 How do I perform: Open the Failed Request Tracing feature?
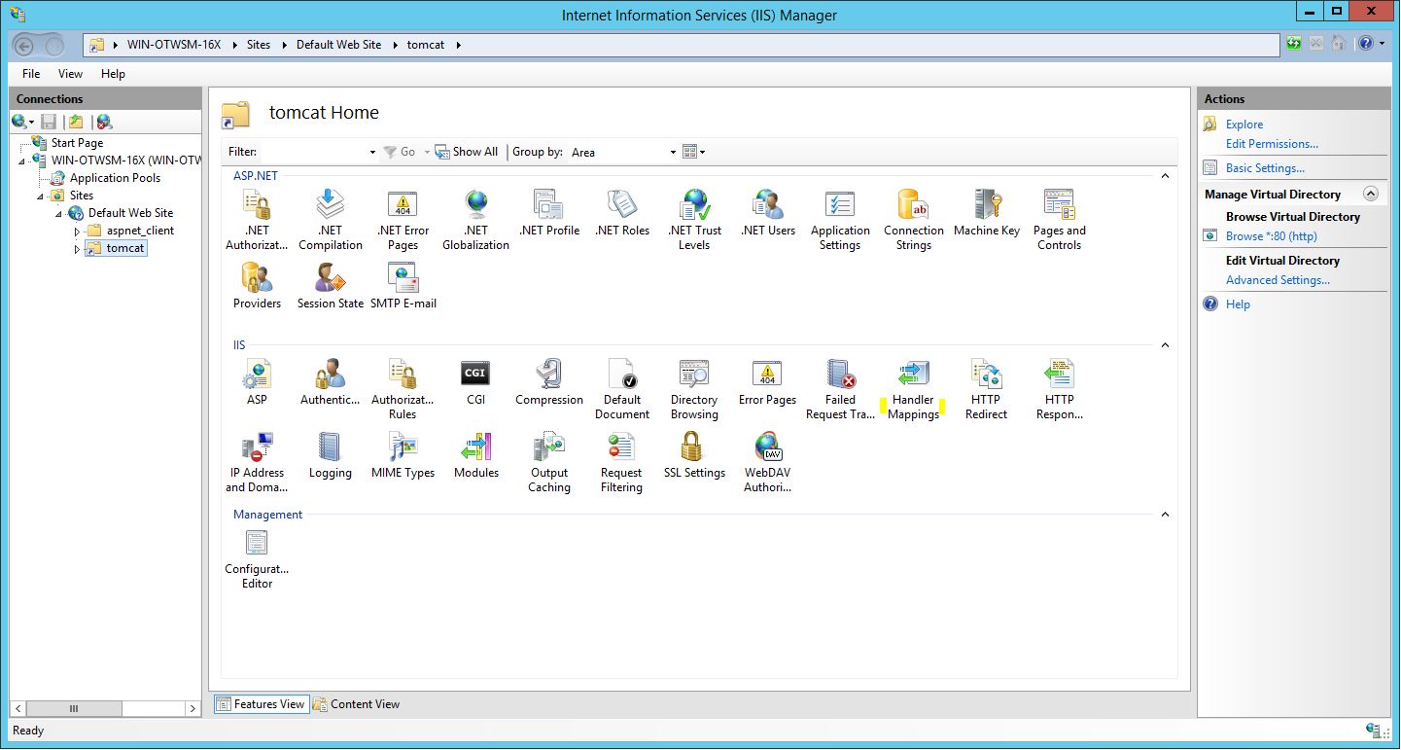coord(840,389)
